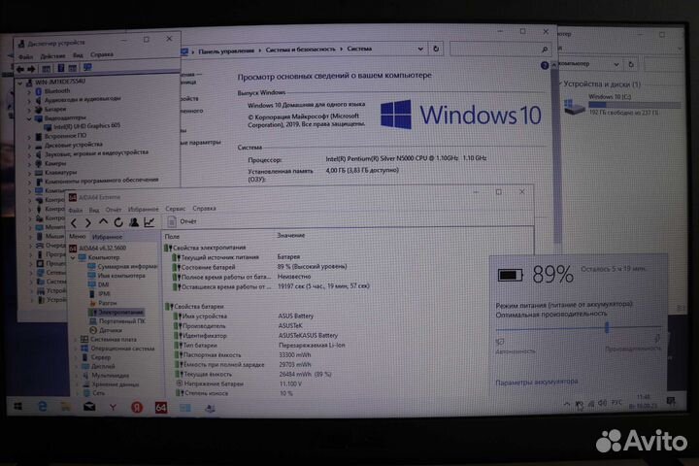Click language indicator РУС in tray
The width and height of the screenshot is (699, 466).
pos(616,402)
